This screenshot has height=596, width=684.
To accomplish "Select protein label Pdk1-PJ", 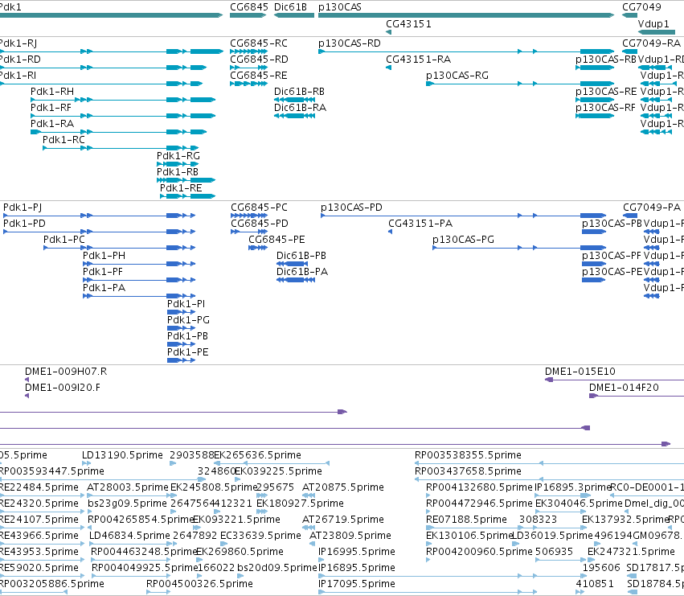I will [x=23, y=208].
